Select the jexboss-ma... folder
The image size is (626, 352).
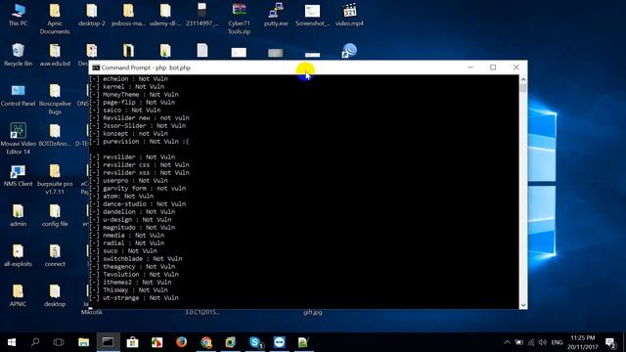point(128,16)
